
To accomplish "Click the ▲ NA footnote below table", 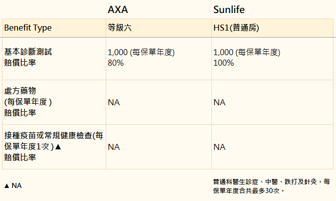I will coord(13,185).
